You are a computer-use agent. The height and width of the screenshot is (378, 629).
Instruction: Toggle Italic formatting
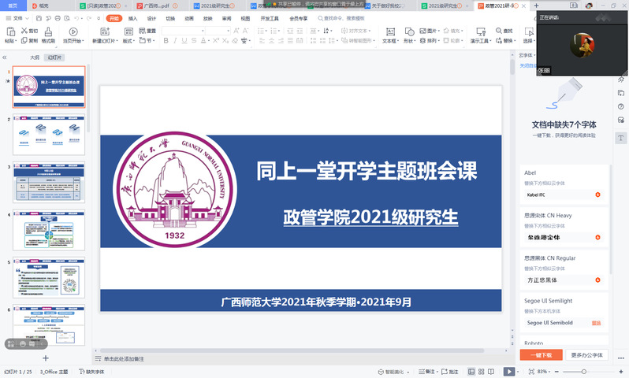pyautogui.click(x=175, y=40)
